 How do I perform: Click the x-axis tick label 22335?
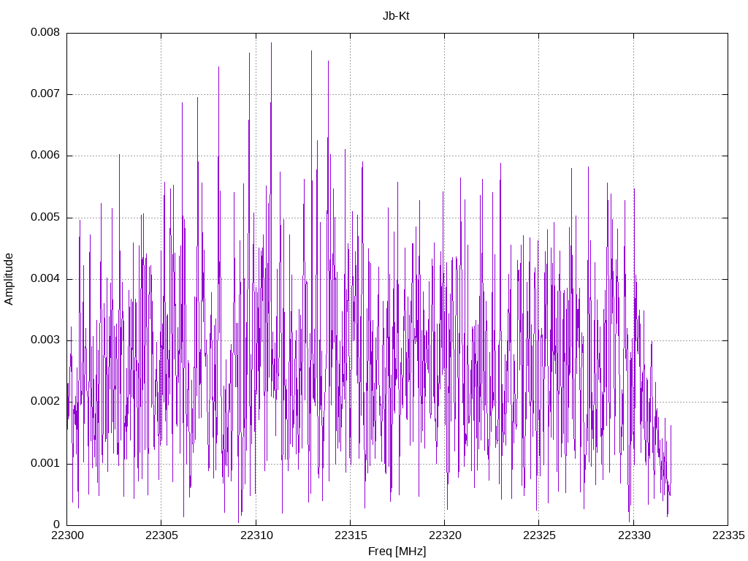[x=728, y=535]
